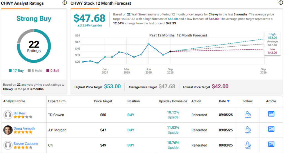The width and height of the screenshot is (284, 153).
Task: Click info icon beside 12 Month Forecast
Action: pyautogui.click(x=280, y=3)
